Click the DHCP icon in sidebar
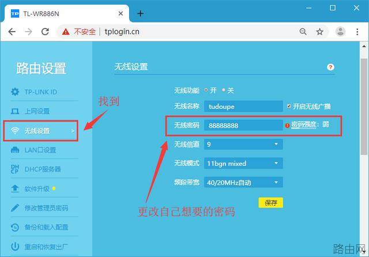The image size is (369, 257). [15, 169]
